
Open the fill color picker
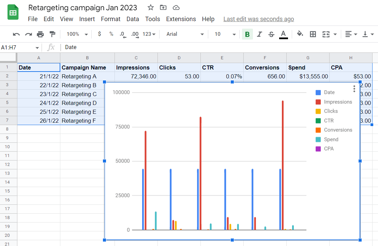point(300,34)
